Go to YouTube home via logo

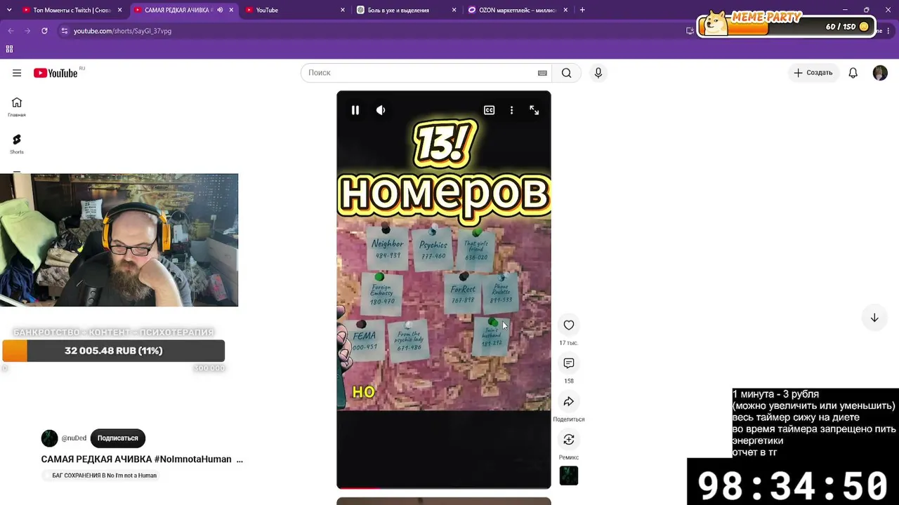pyautogui.click(x=55, y=73)
